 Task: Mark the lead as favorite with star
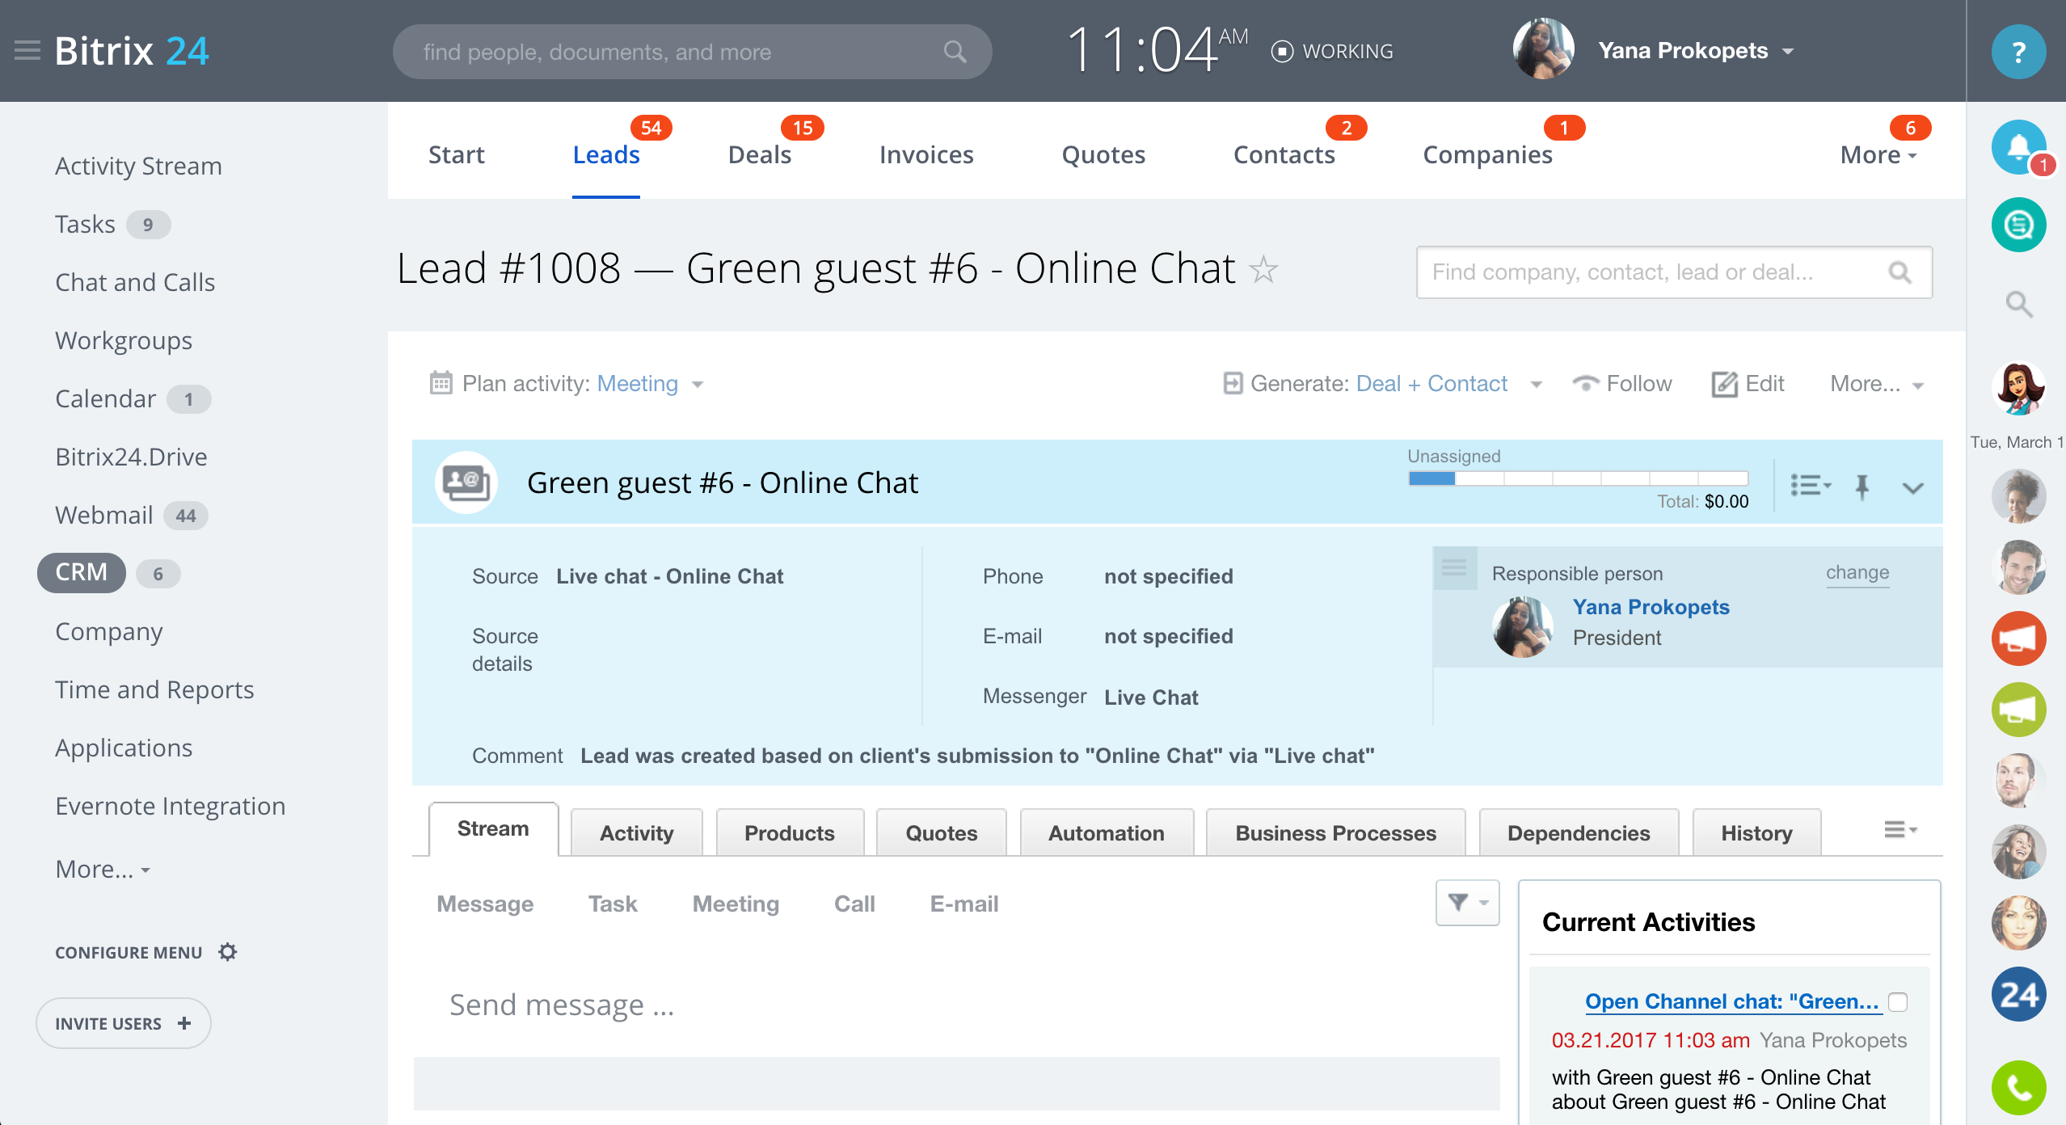pyautogui.click(x=1263, y=269)
